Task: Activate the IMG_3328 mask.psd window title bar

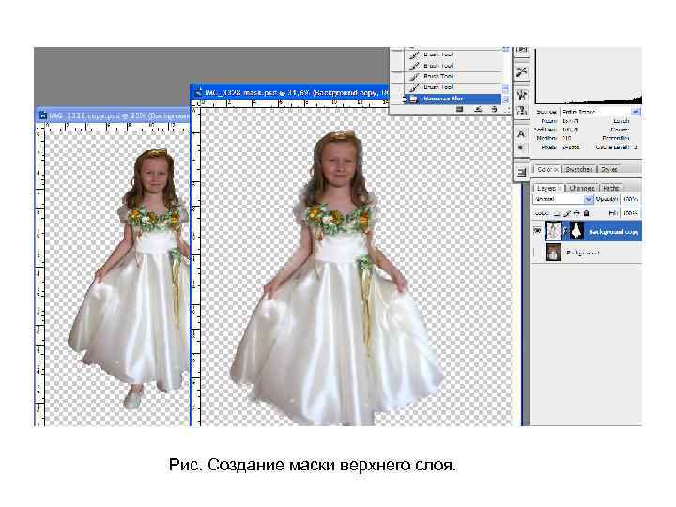Action: (289, 92)
